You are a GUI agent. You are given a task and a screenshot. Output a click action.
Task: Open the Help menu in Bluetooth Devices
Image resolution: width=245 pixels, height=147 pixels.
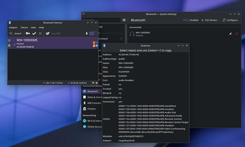(x=41, y=27)
